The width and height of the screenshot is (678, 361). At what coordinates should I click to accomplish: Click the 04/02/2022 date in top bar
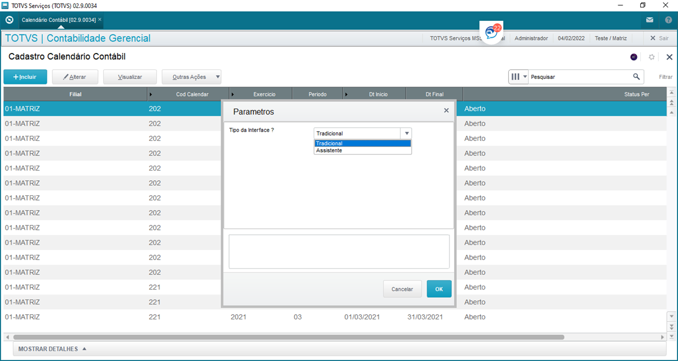(571, 38)
